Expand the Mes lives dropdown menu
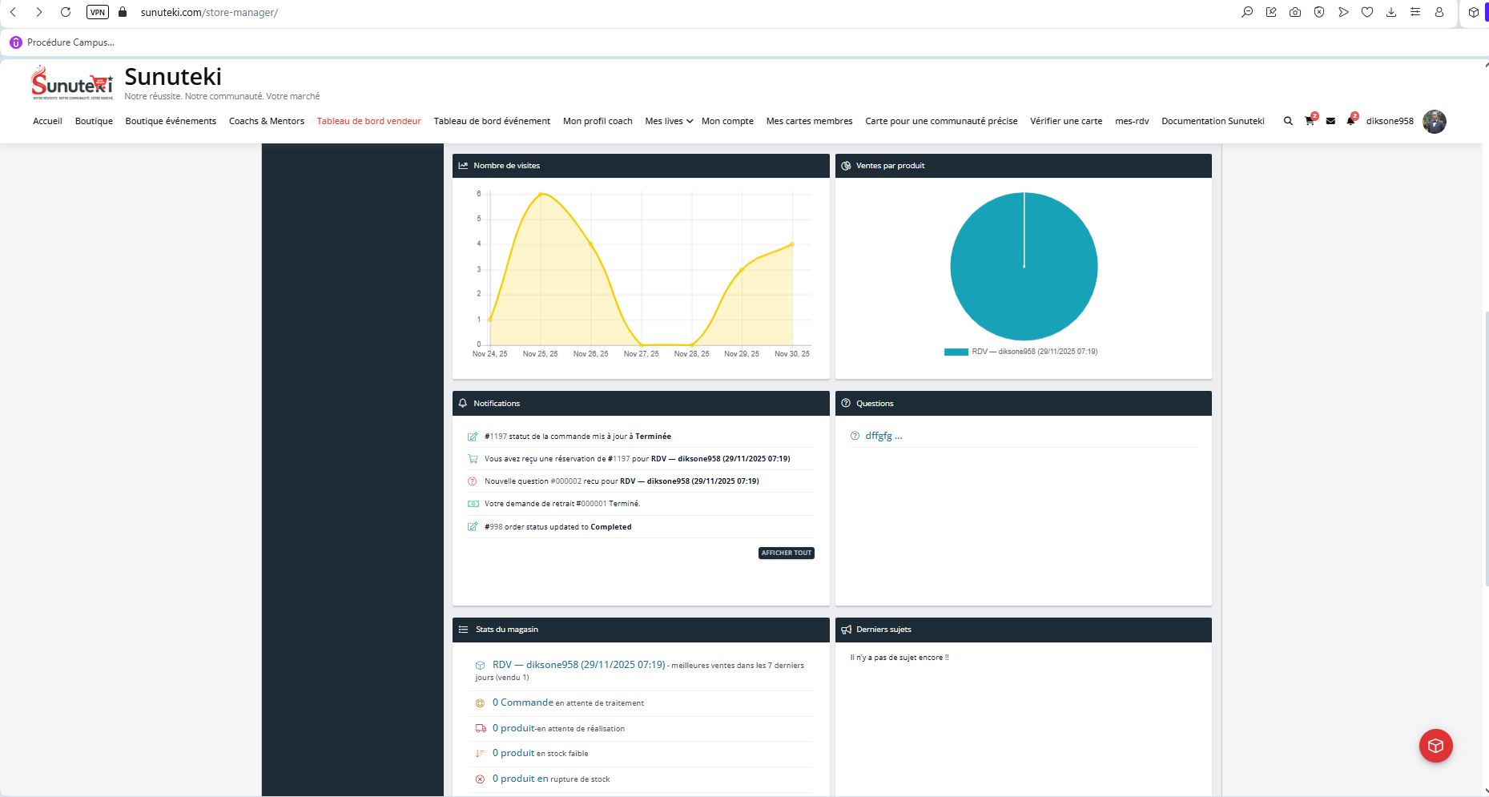Image resolution: width=1489 pixels, height=797 pixels. [668, 121]
